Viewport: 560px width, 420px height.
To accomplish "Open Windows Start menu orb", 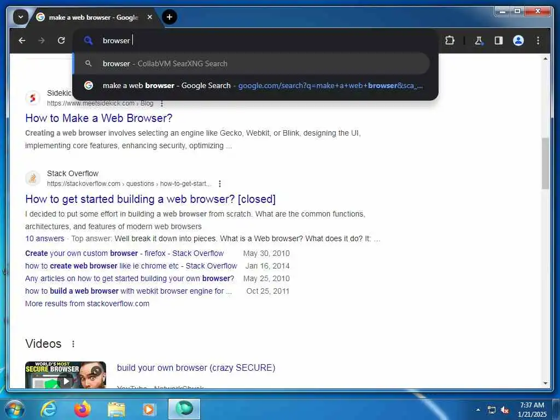I will point(15,409).
